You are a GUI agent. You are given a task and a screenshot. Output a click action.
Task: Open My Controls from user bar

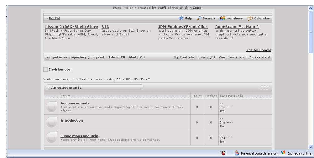tap(184, 57)
